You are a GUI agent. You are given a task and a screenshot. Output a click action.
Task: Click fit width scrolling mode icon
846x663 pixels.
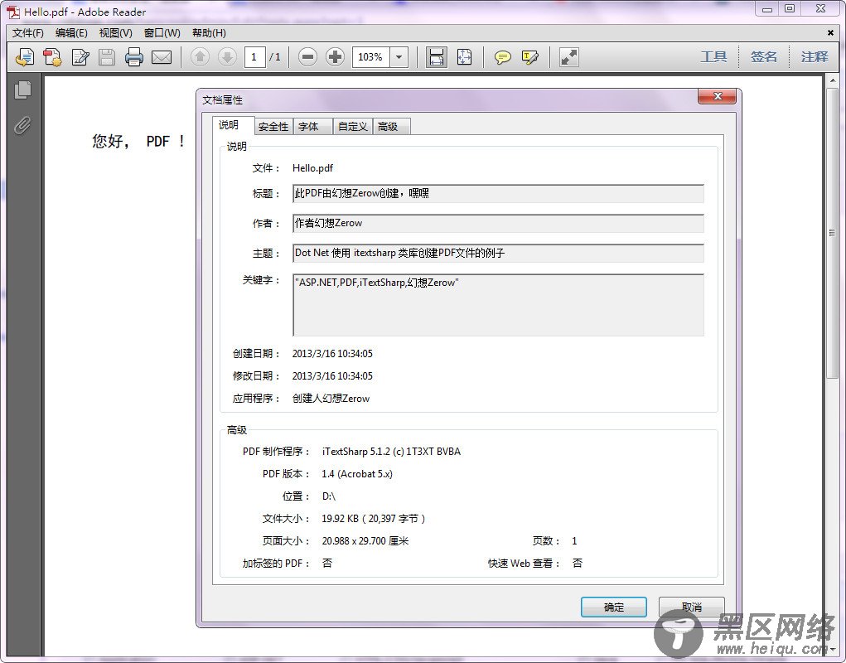[436, 56]
